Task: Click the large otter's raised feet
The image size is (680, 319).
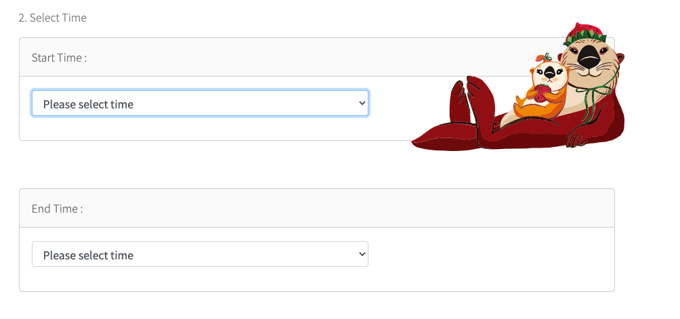Action: (x=472, y=100)
